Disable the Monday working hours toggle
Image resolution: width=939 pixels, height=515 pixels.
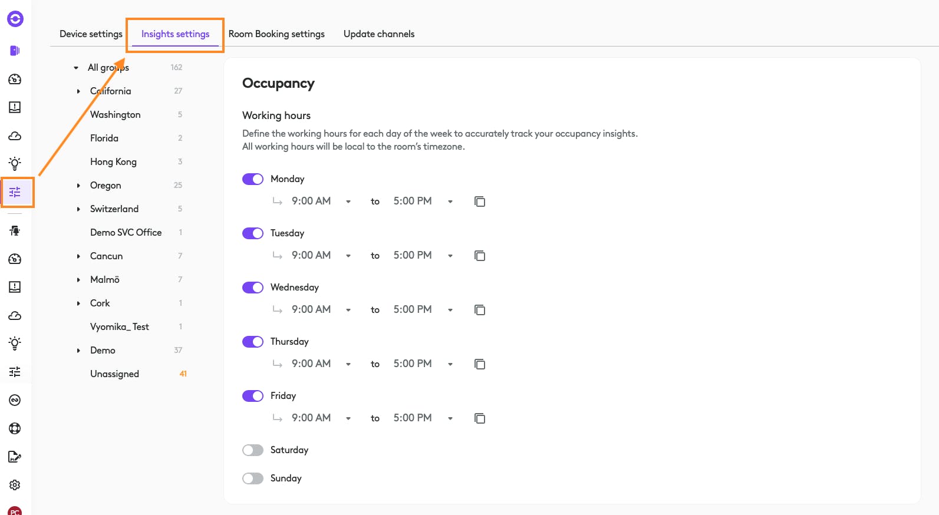point(253,179)
